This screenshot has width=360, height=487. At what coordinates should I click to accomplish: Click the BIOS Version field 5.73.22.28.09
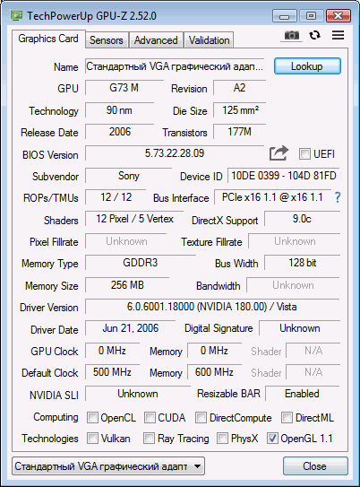coord(175,153)
